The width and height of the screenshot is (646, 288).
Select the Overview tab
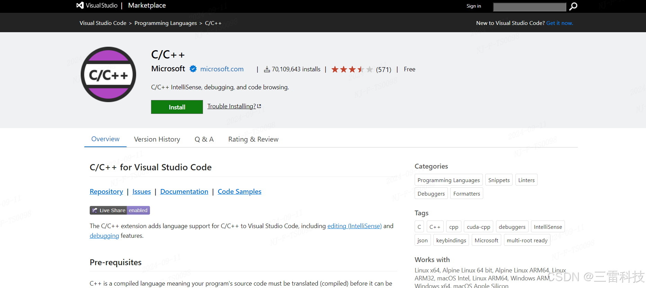pyautogui.click(x=105, y=139)
